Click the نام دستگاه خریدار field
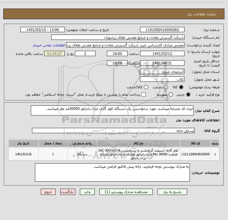The image size is (228, 220). point(118,38)
